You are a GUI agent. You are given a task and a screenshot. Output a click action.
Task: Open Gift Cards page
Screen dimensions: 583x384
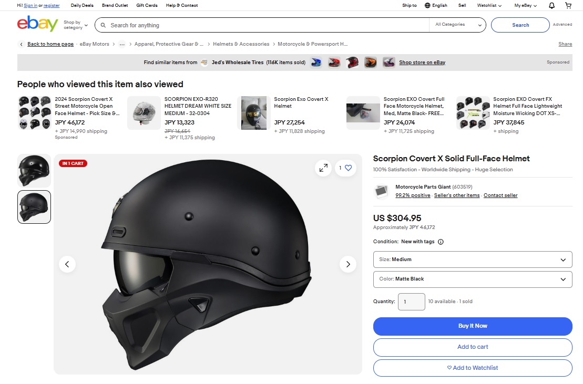(147, 6)
